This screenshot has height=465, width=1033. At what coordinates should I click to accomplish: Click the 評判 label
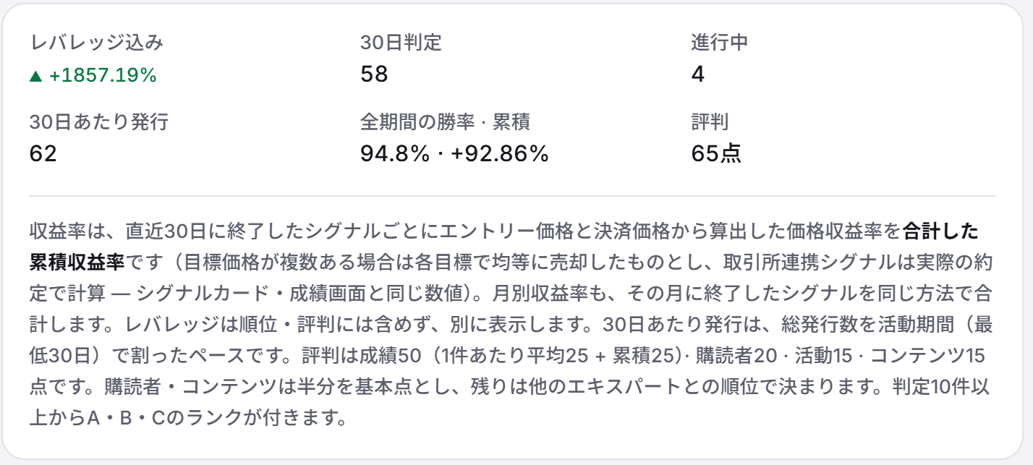tap(709, 121)
